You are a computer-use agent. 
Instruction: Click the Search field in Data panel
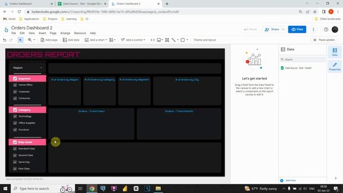(x=303, y=60)
